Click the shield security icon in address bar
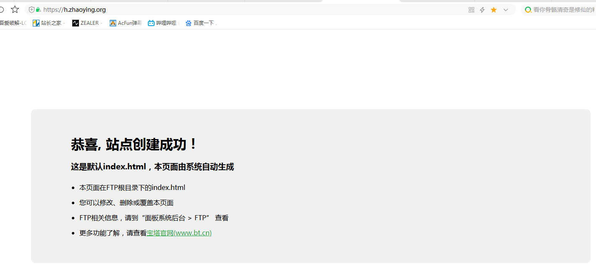The height and width of the screenshot is (266, 596). (32, 10)
